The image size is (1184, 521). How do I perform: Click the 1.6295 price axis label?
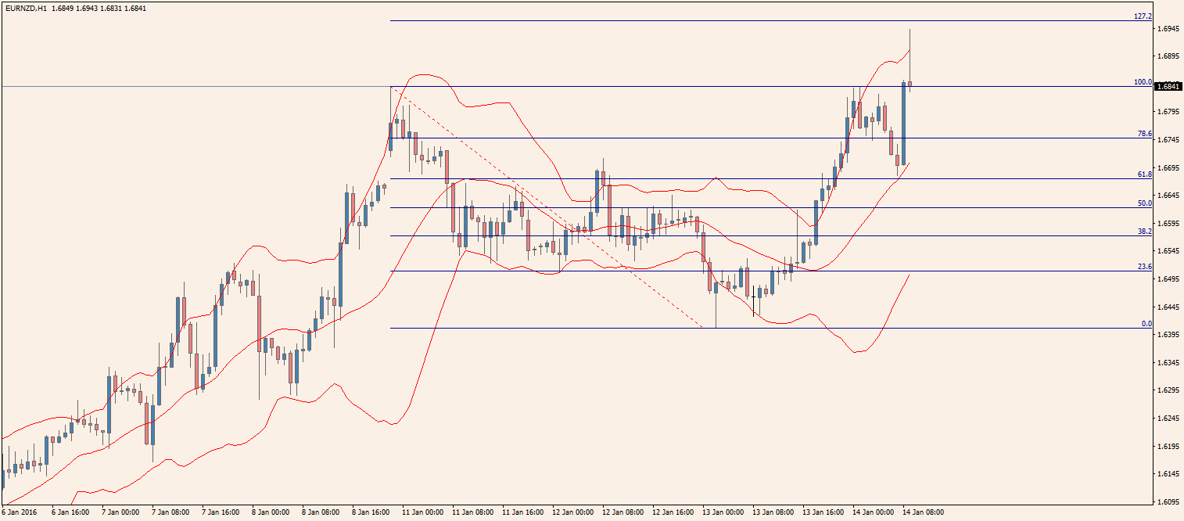click(1169, 390)
